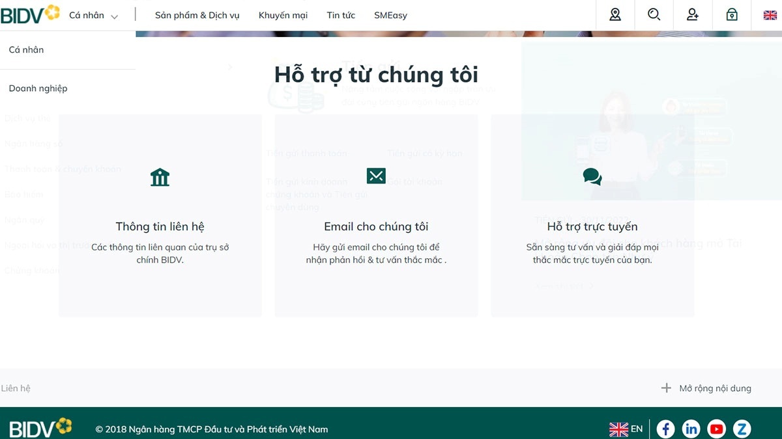This screenshot has width=782, height=439.
Task: Click the EN language link in footer
Action: click(x=626, y=429)
